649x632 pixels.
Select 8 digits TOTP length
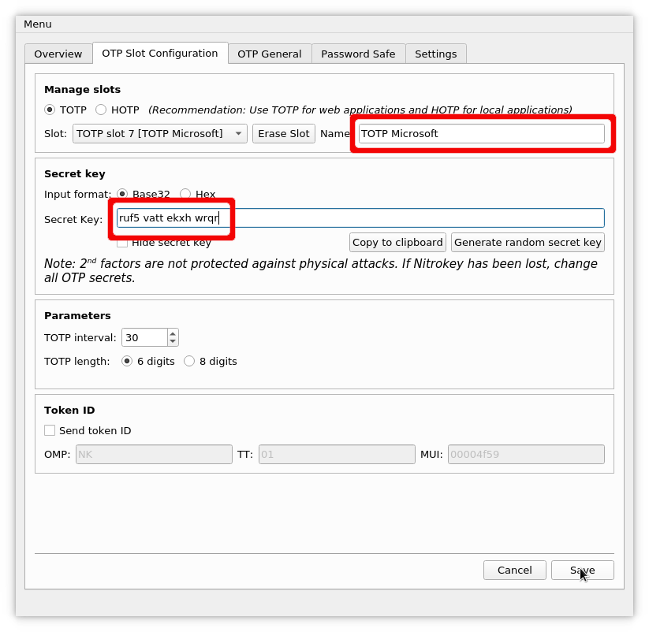189,362
